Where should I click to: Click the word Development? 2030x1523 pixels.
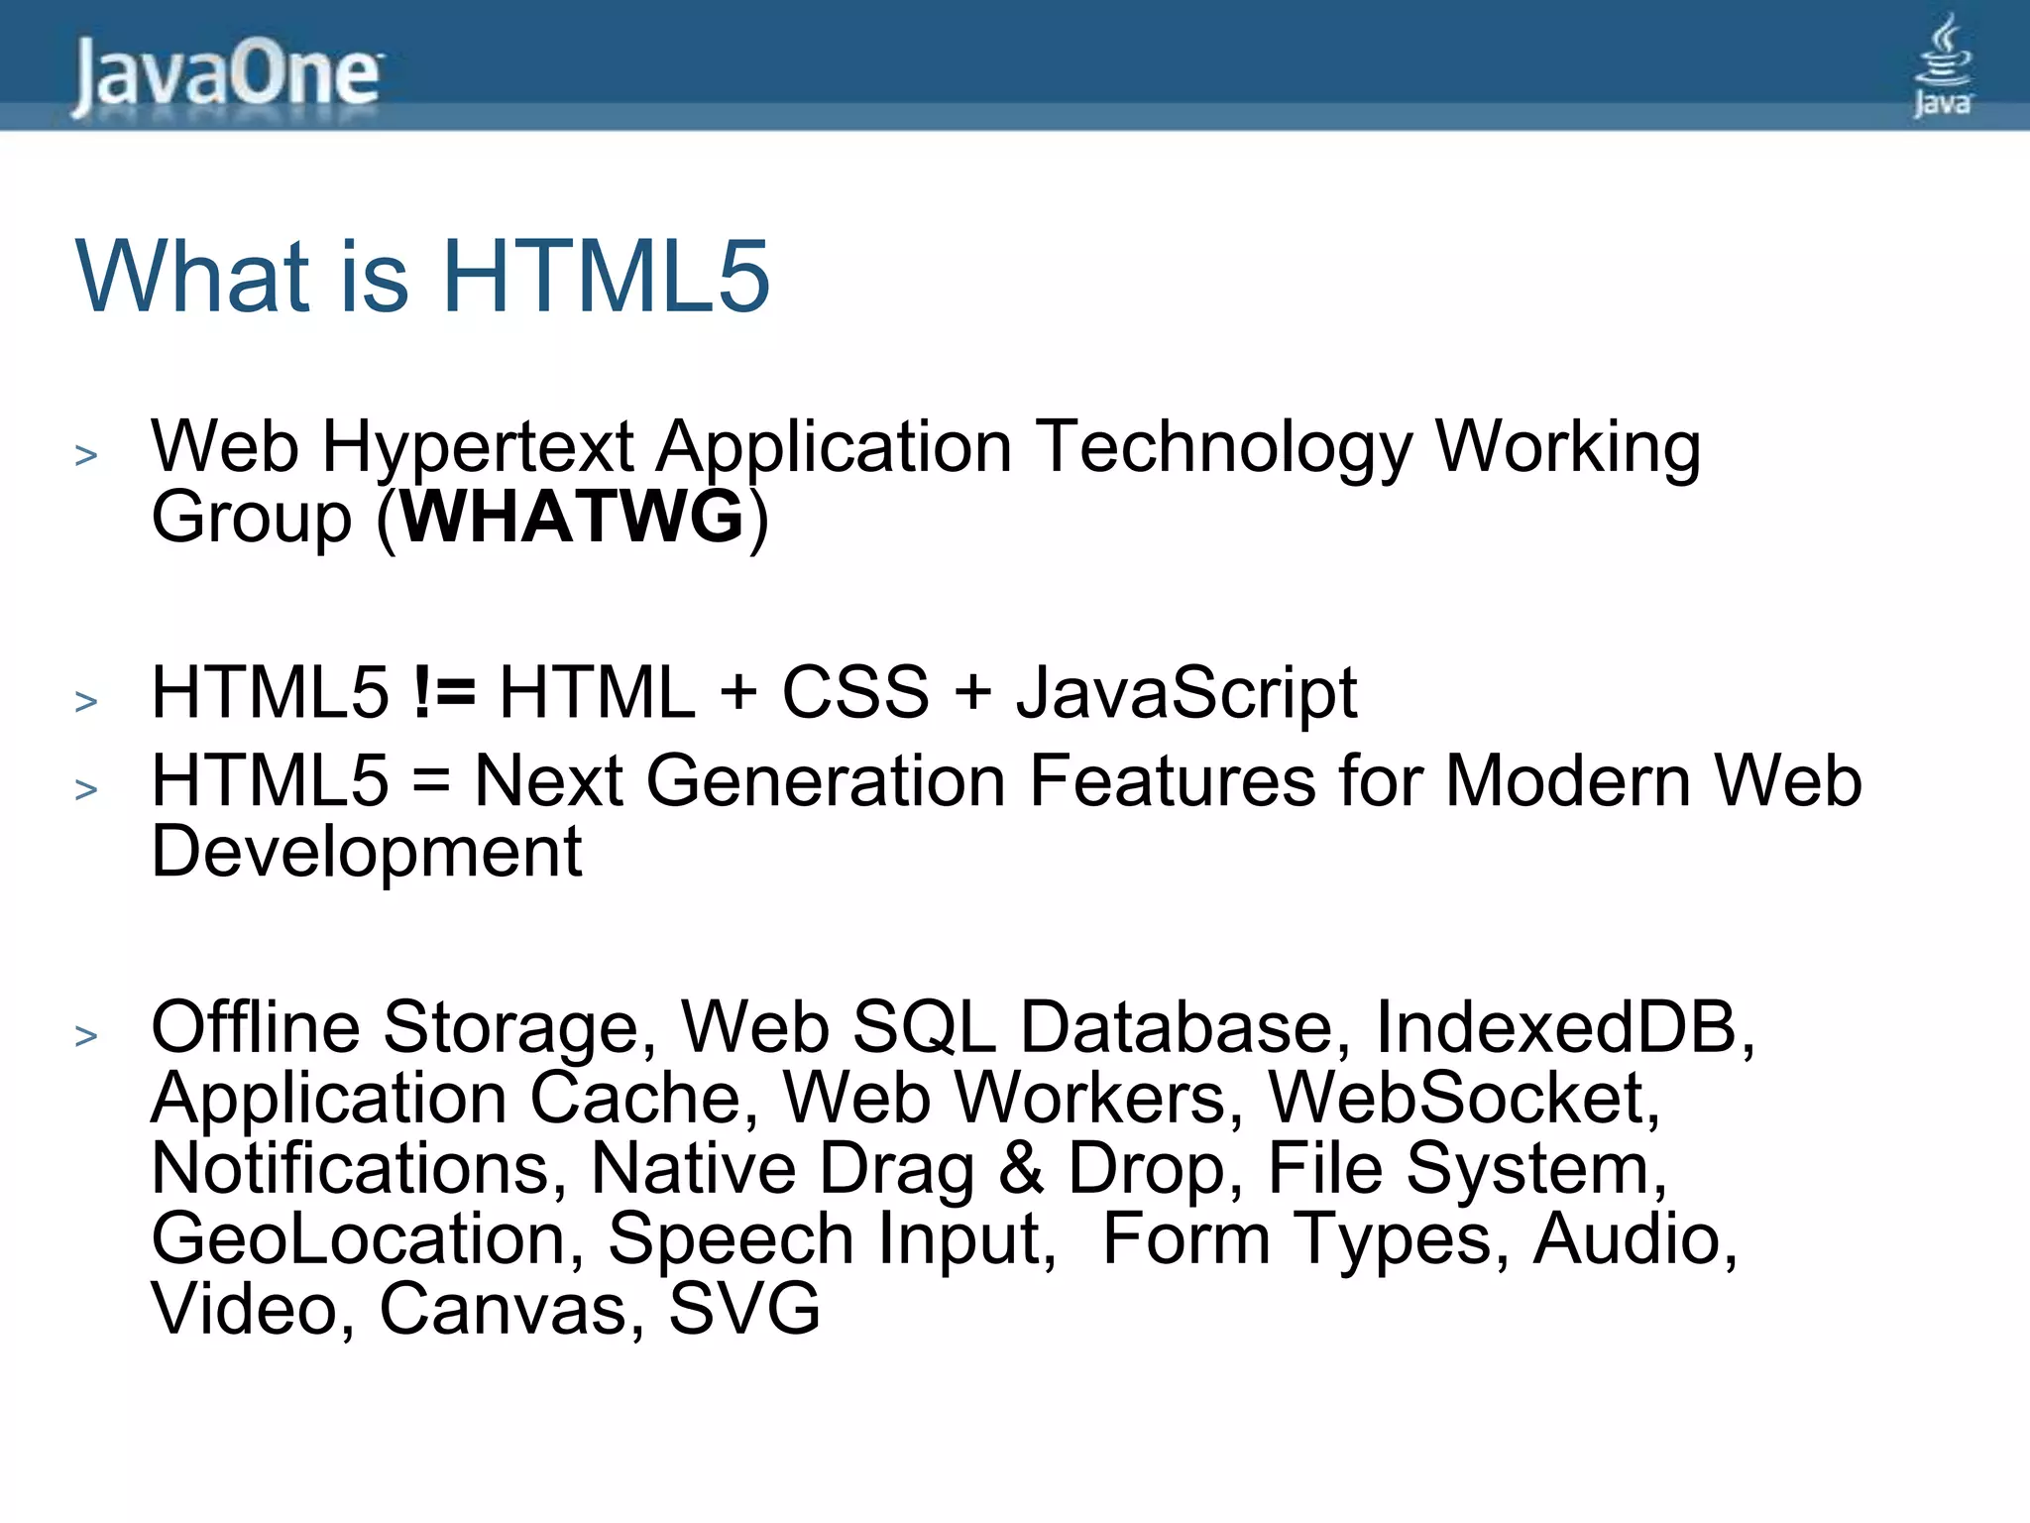click(366, 851)
